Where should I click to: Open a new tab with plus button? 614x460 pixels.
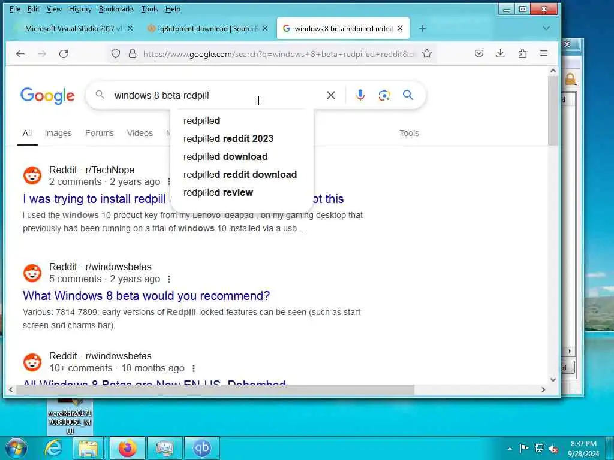[x=422, y=29]
